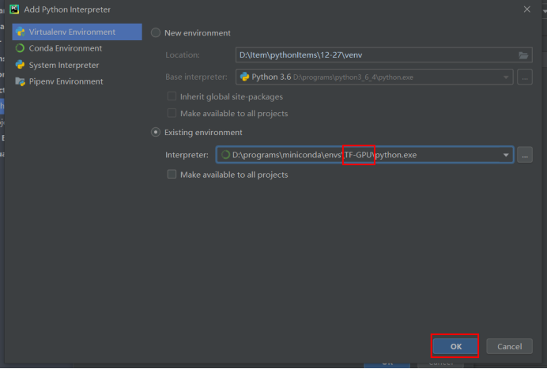Image resolution: width=547 pixels, height=369 pixels.
Task: Click the Pipenv Environment folder icon
Action: click(x=21, y=81)
